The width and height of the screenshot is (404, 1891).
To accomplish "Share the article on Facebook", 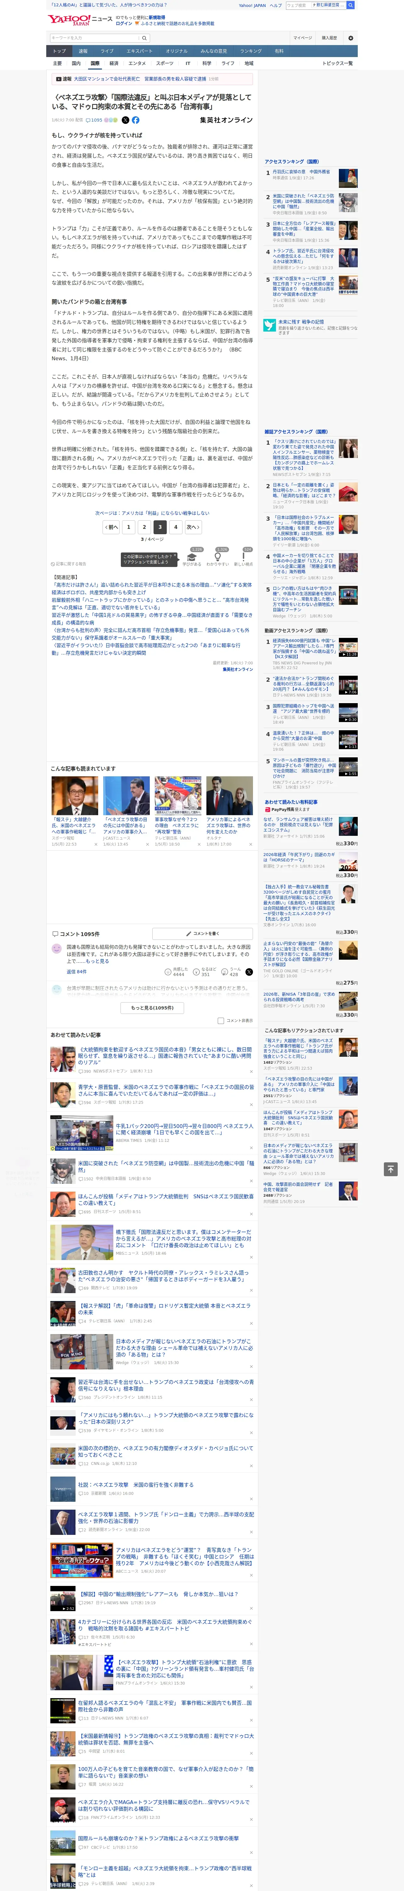I will pyautogui.click(x=136, y=120).
